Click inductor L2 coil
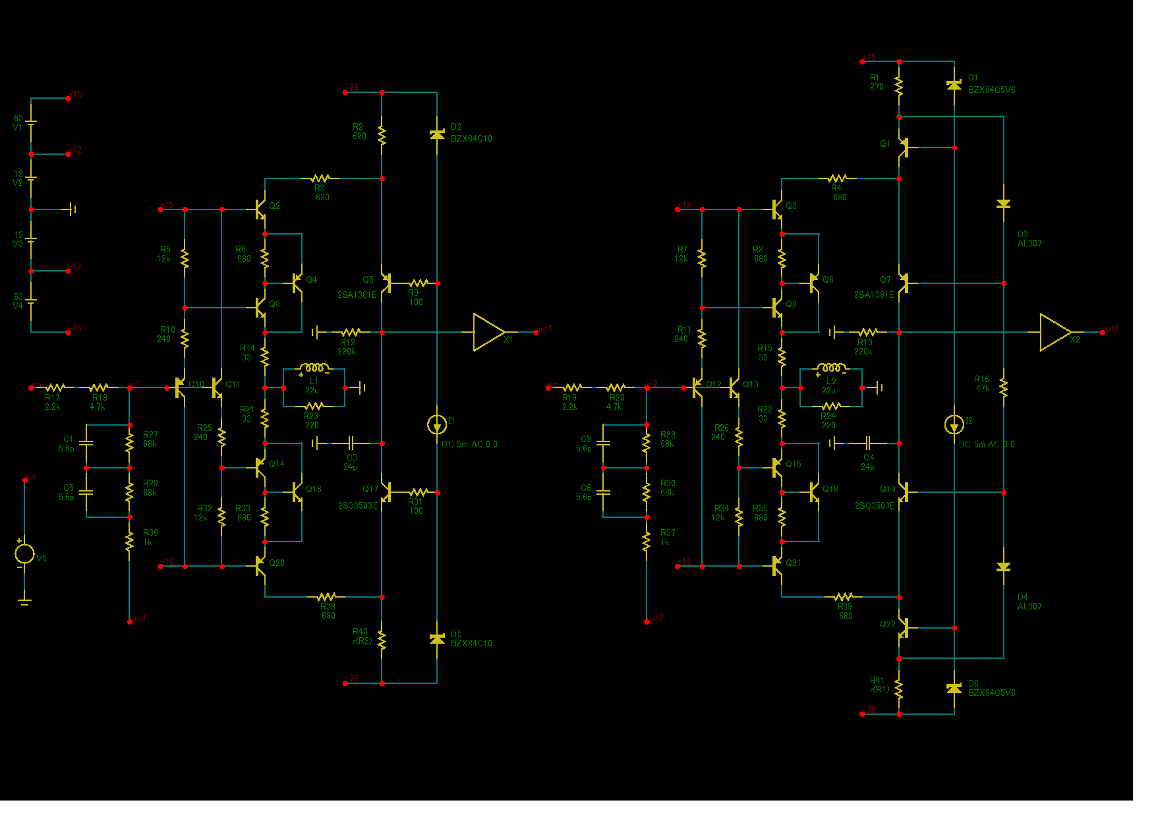This screenshot has height=817, width=1156. point(831,368)
